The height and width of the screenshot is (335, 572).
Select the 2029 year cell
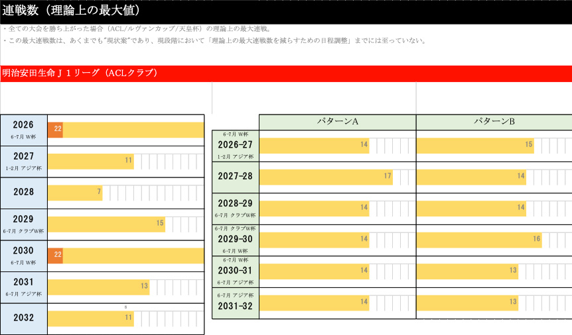[x=23, y=224]
